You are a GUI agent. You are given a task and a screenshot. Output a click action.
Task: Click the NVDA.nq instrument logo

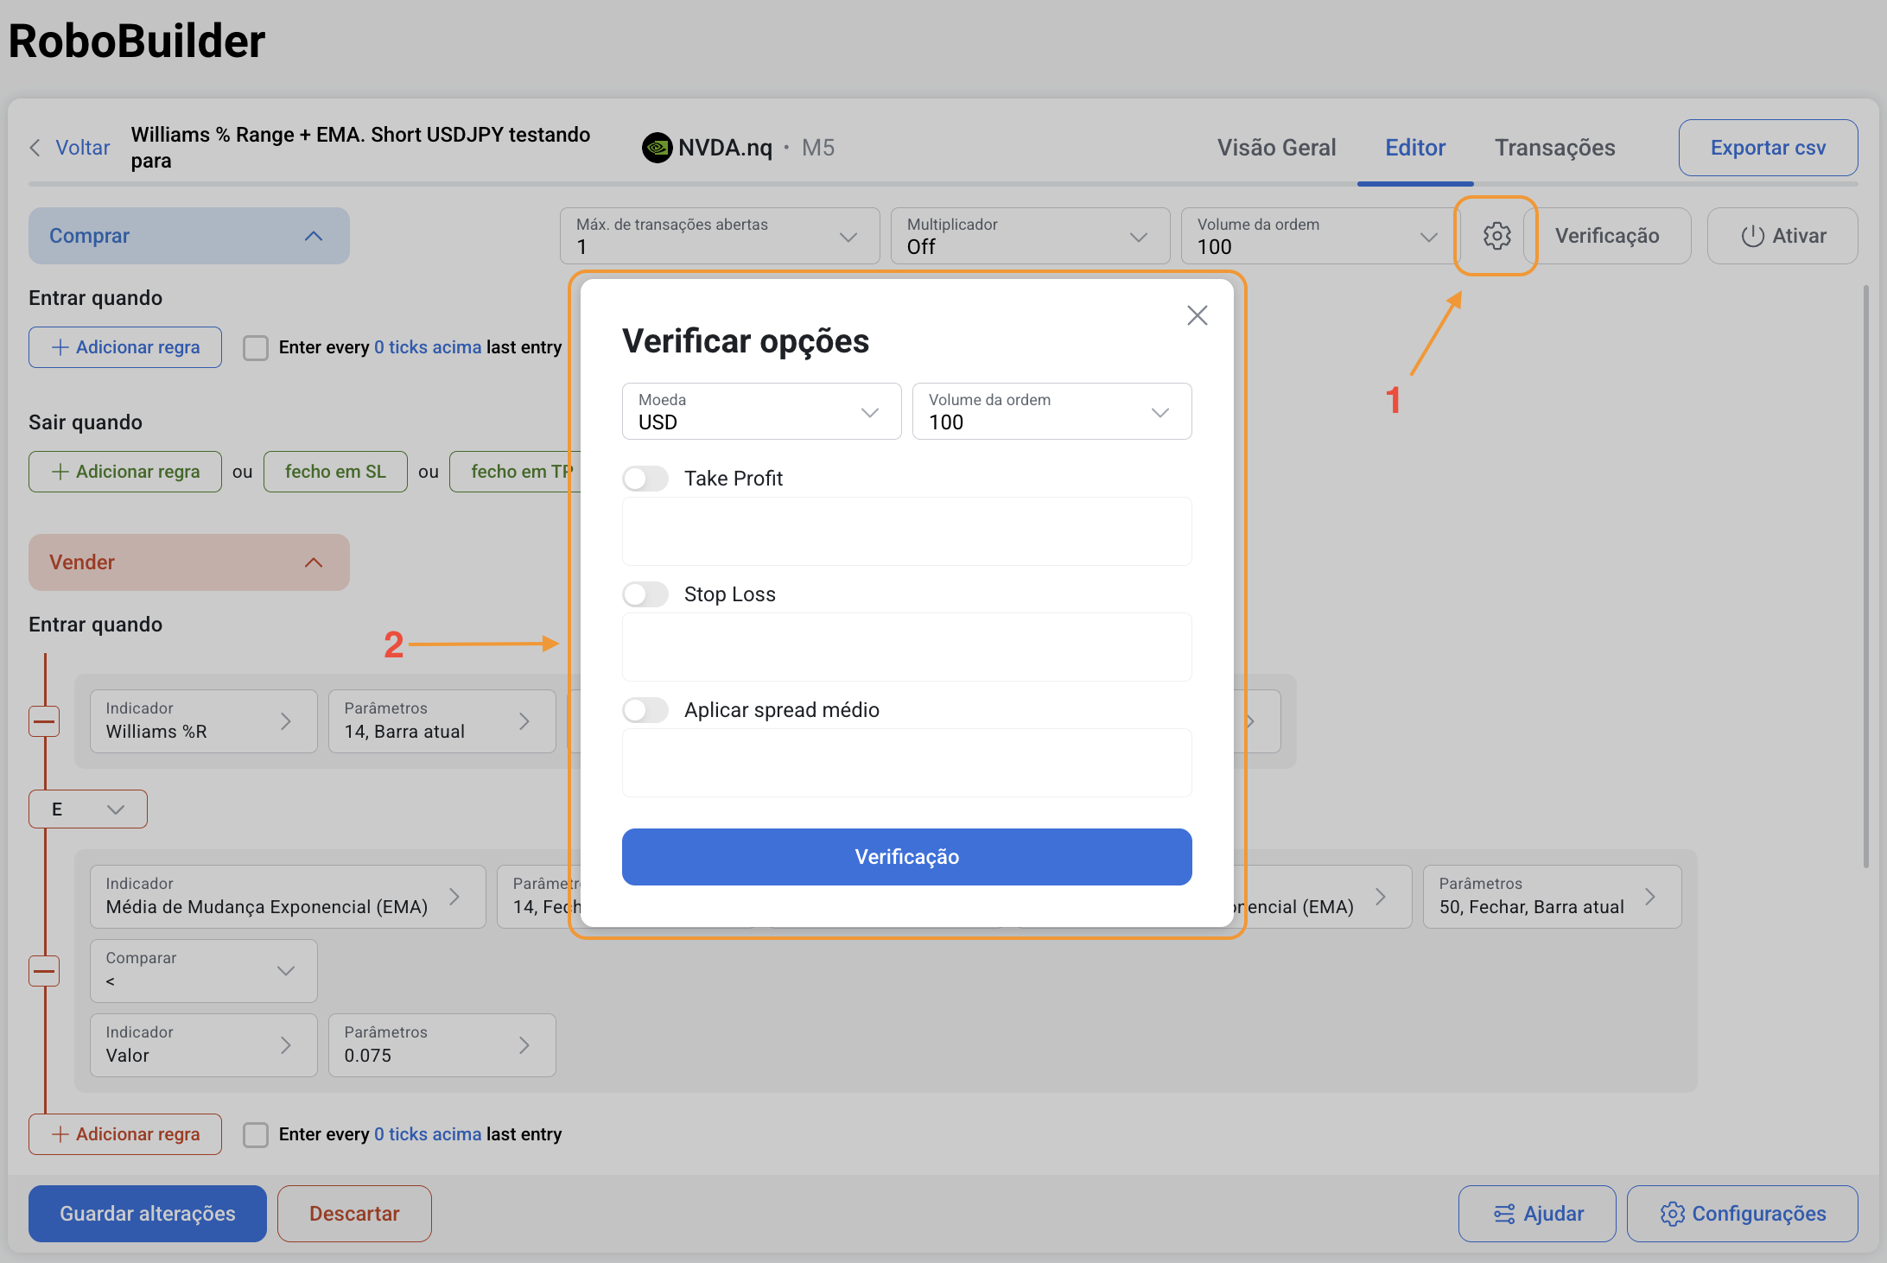click(657, 148)
